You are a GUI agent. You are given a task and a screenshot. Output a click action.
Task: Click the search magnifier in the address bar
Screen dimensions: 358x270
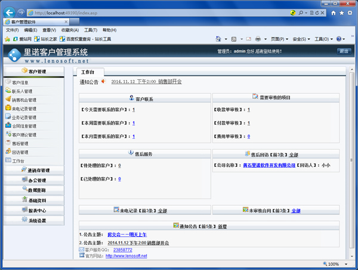301,13
